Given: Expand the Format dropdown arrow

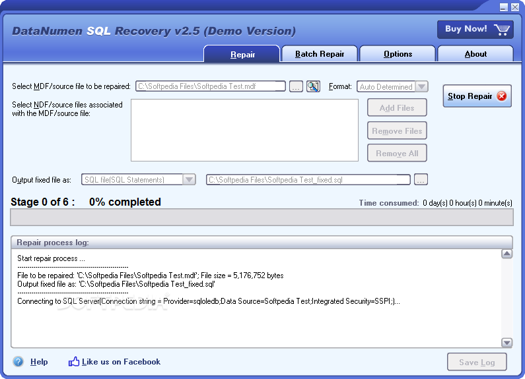Looking at the screenshot, I should click(x=421, y=86).
